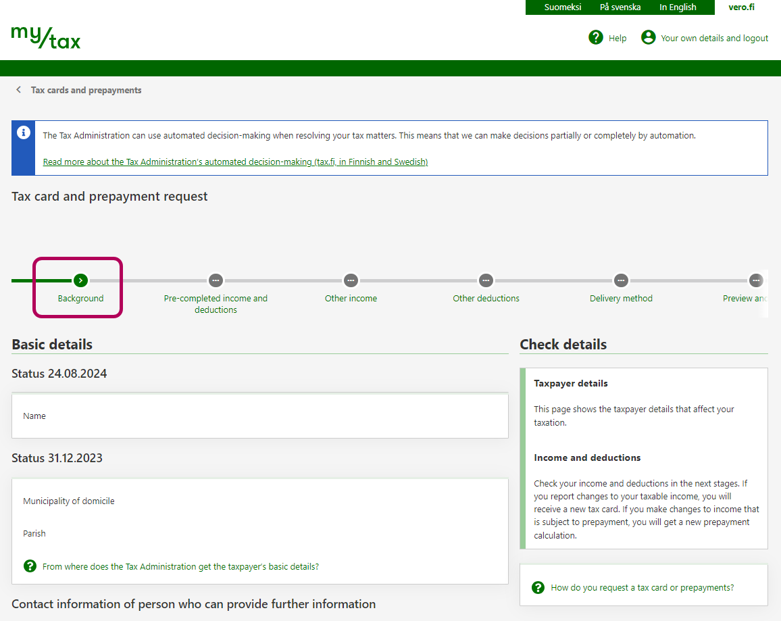Go back using Tax cards and prepayments chevron
The image size is (781, 621).
18,90
